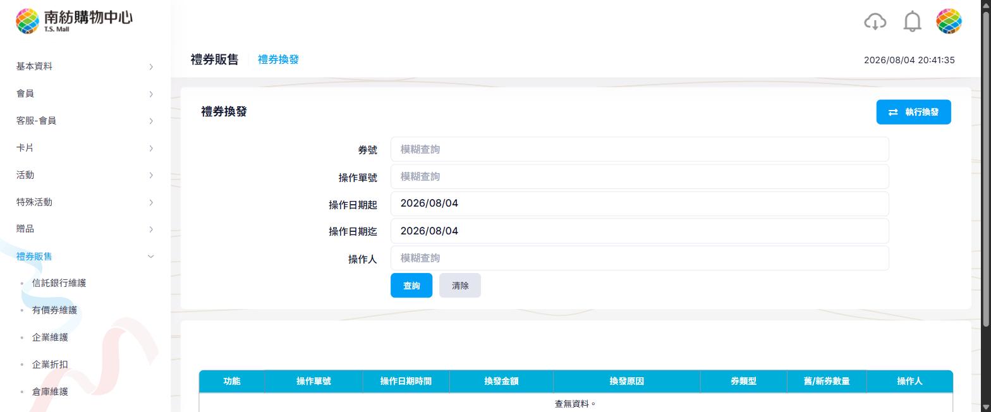Click the 查無資料 empty result text
This screenshot has width=991, height=412.
pos(576,403)
